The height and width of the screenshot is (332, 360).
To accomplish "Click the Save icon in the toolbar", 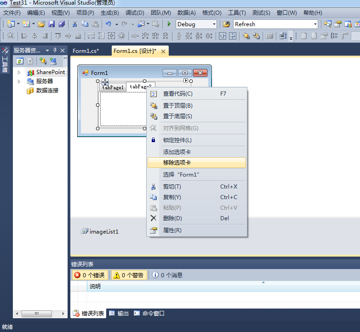I will (x=51, y=24).
